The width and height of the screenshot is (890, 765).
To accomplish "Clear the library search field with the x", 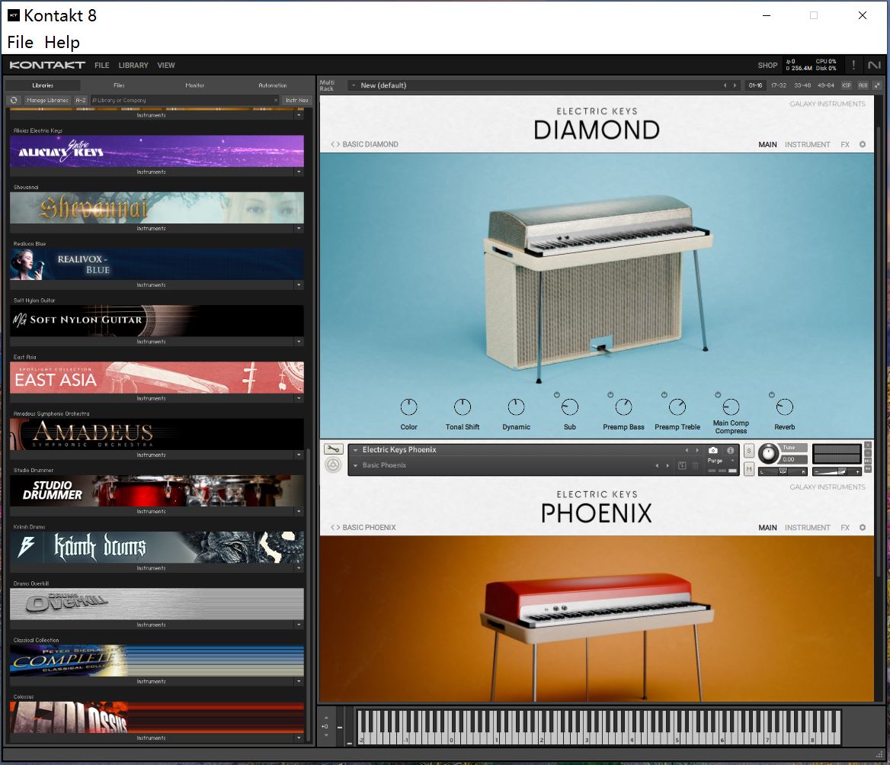I will pyautogui.click(x=276, y=100).
